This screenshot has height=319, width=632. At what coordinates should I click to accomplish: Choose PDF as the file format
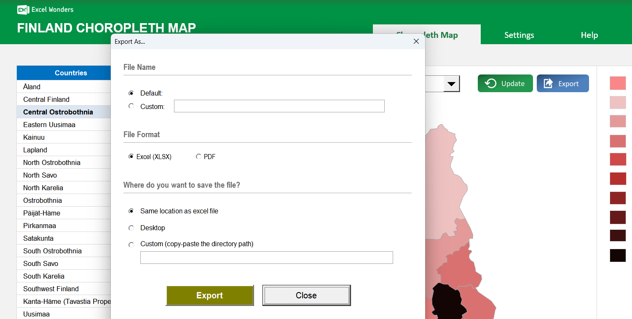198,156
